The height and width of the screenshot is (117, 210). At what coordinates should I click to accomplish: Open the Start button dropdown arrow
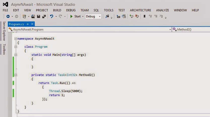(83, 16)
